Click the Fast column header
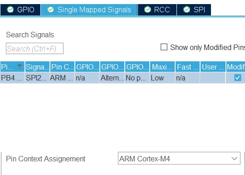 (187, 67)
